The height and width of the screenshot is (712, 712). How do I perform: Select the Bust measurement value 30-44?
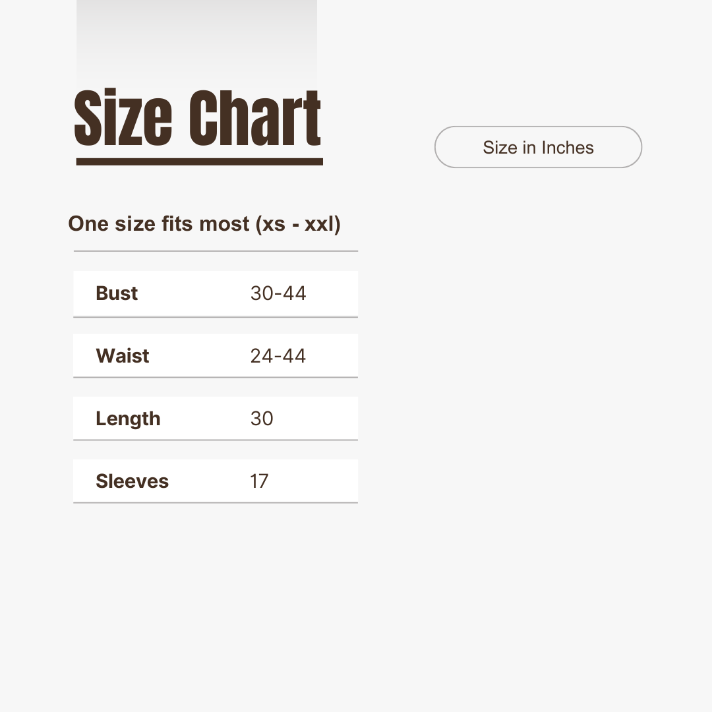278,293
